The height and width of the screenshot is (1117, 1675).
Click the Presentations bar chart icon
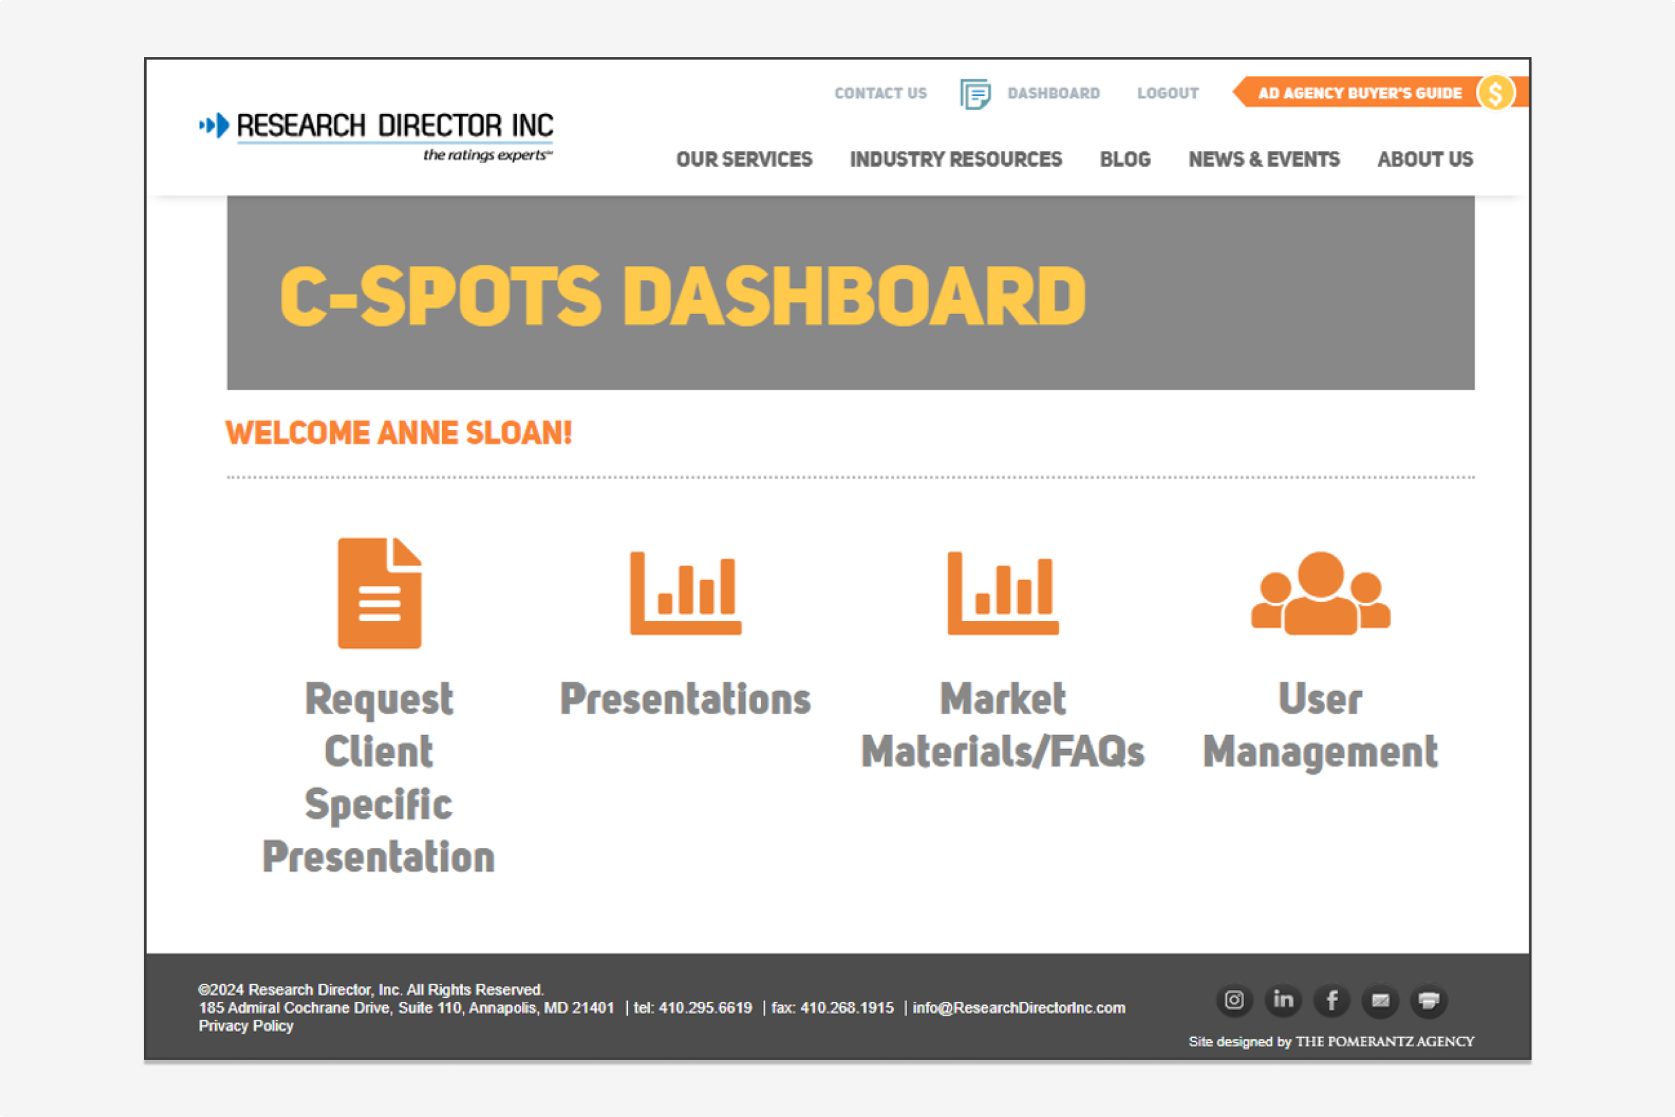[685, 593]
